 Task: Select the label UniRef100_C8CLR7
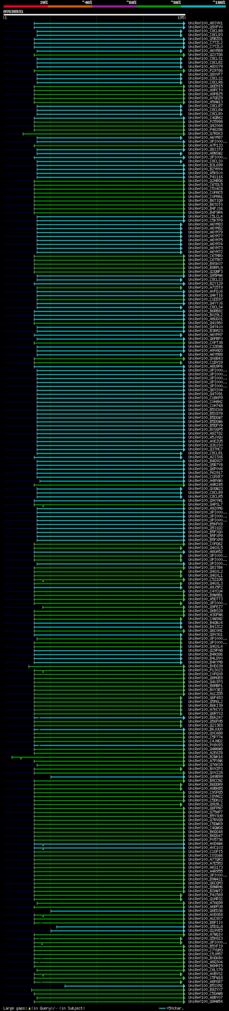coord(205,106)
